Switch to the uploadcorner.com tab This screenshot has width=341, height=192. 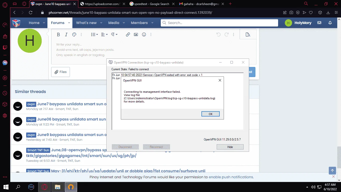click(x=103, y=4)
